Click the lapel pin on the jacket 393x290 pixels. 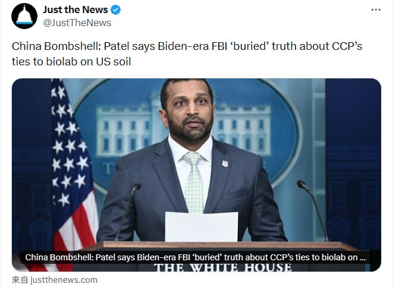pyautogui.click(x=225, y=163)
